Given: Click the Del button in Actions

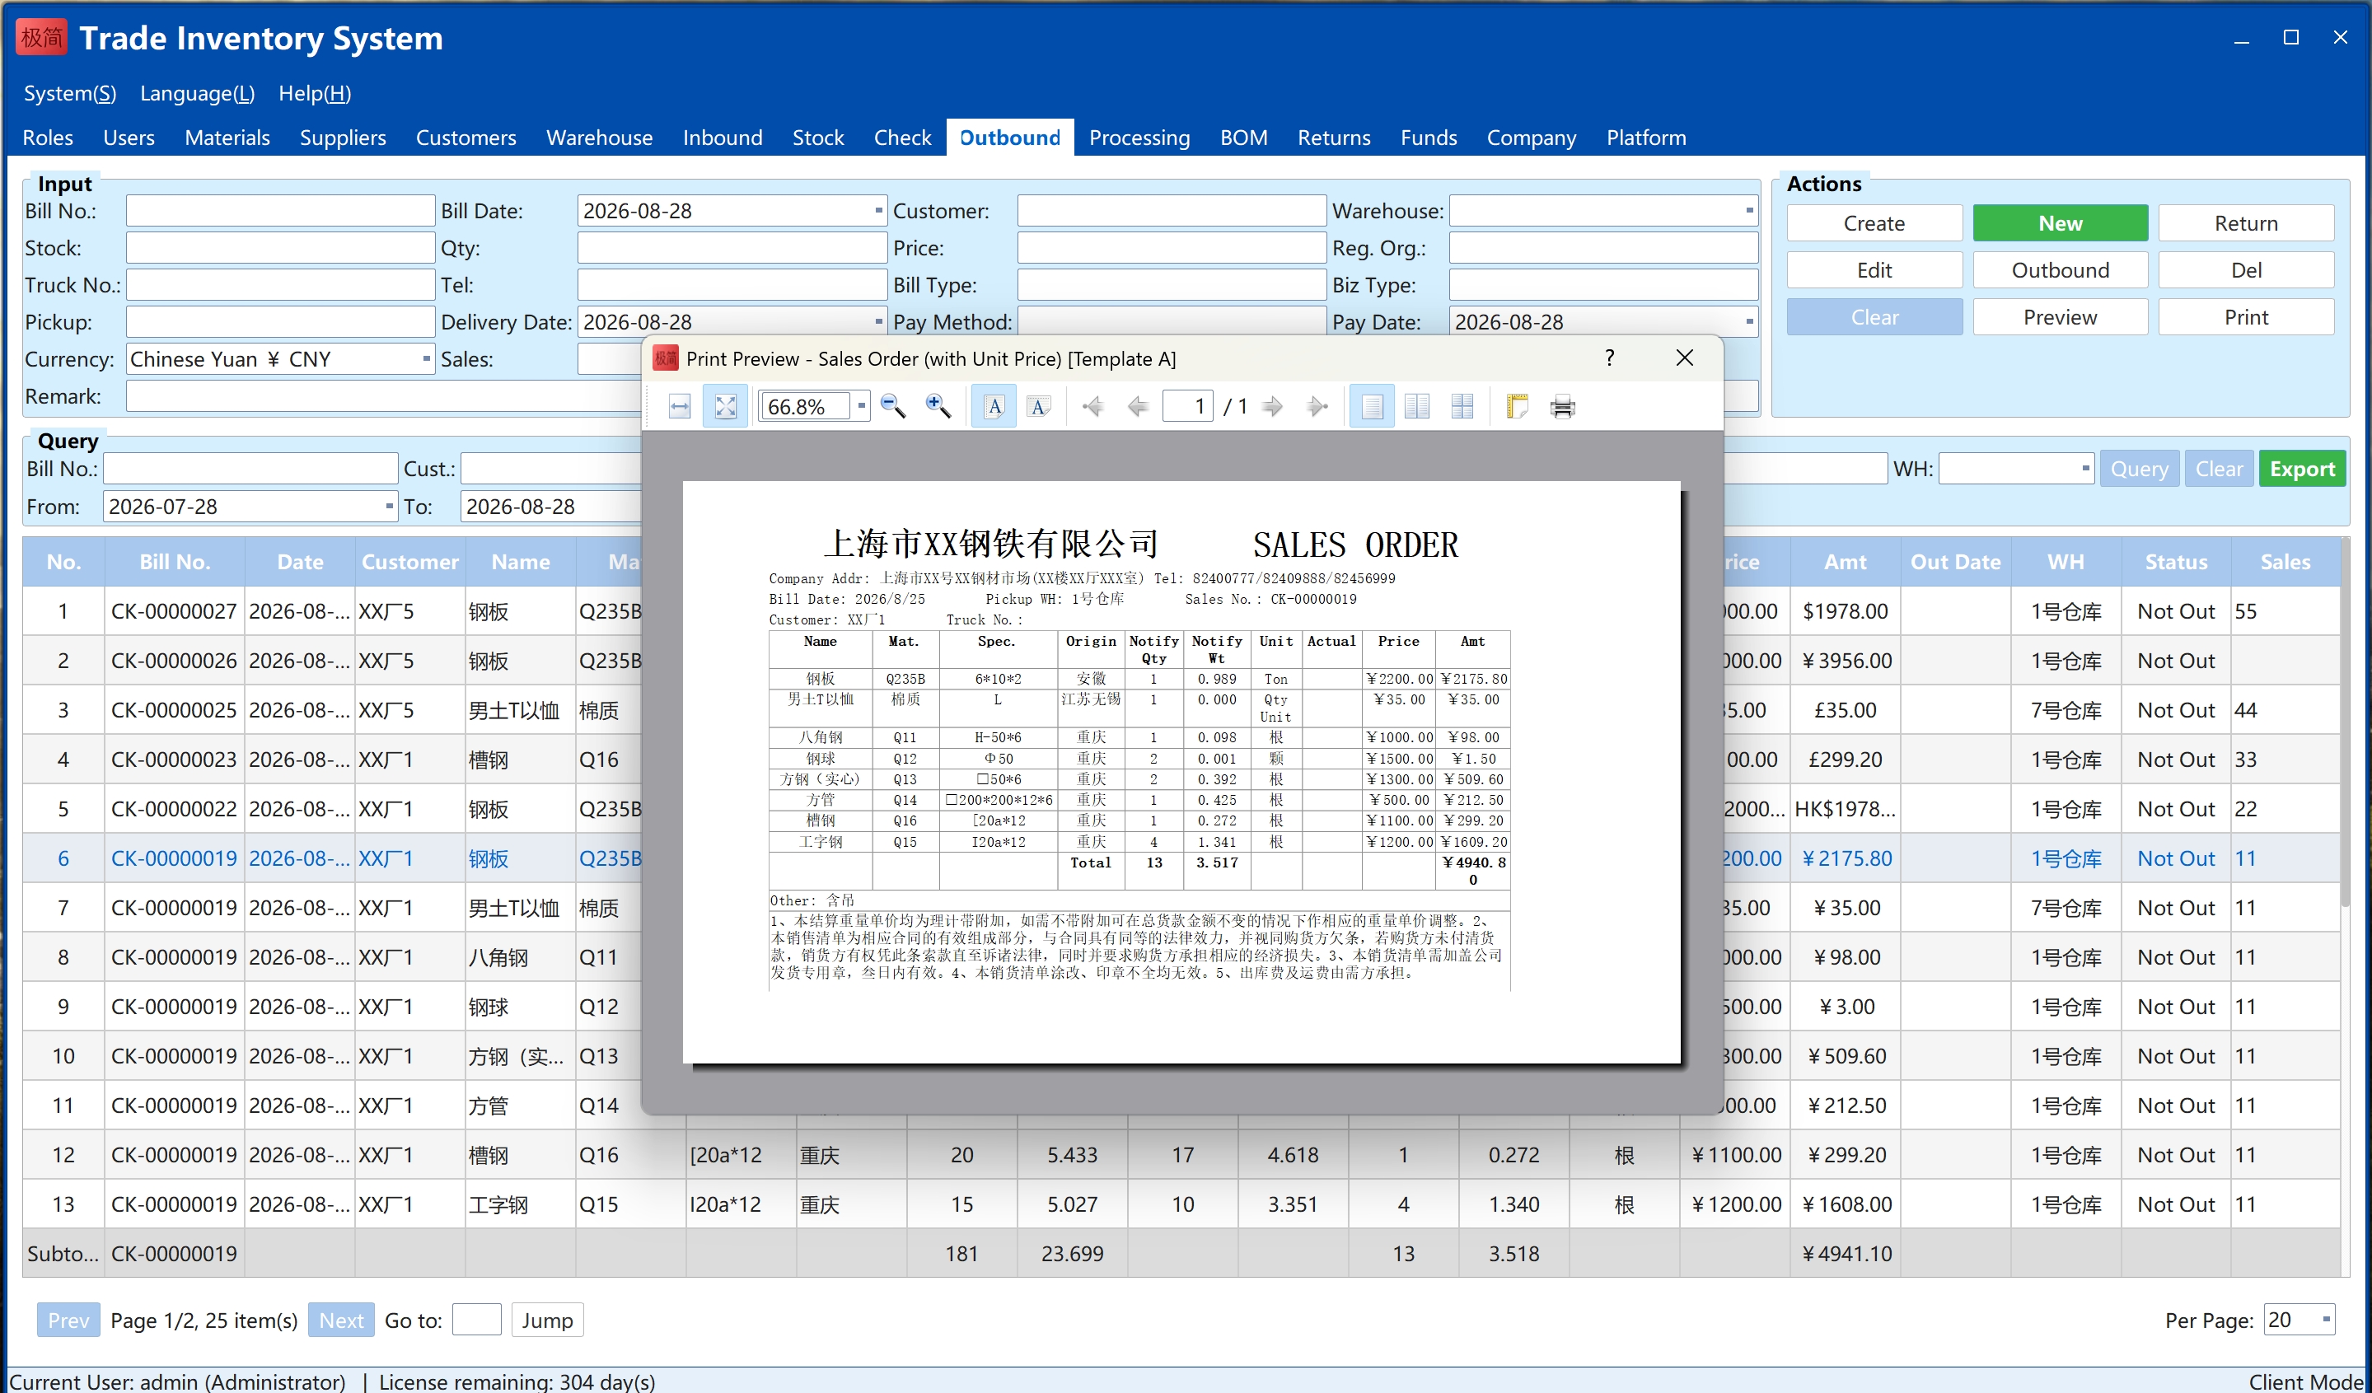Looking at the screenshot, I should pos(2246,270).
